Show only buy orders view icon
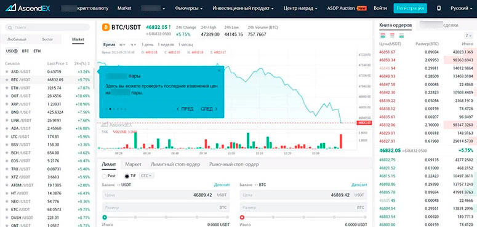477x227 pixels. (x=401, y=36)
